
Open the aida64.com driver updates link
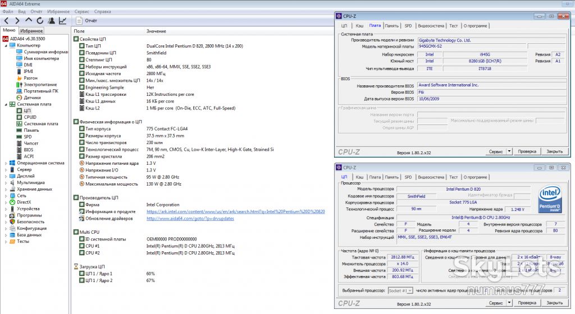[190, 219]
